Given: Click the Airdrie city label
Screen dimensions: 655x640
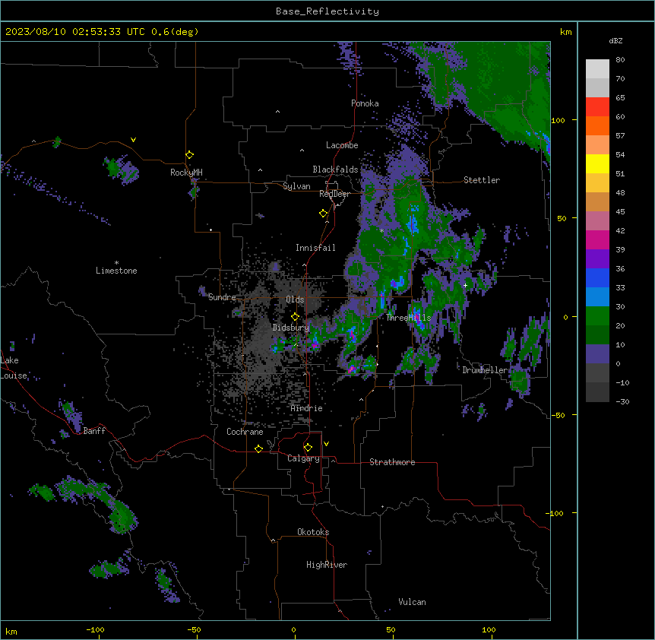Looking at the screenshot, I should pos(307,408).
